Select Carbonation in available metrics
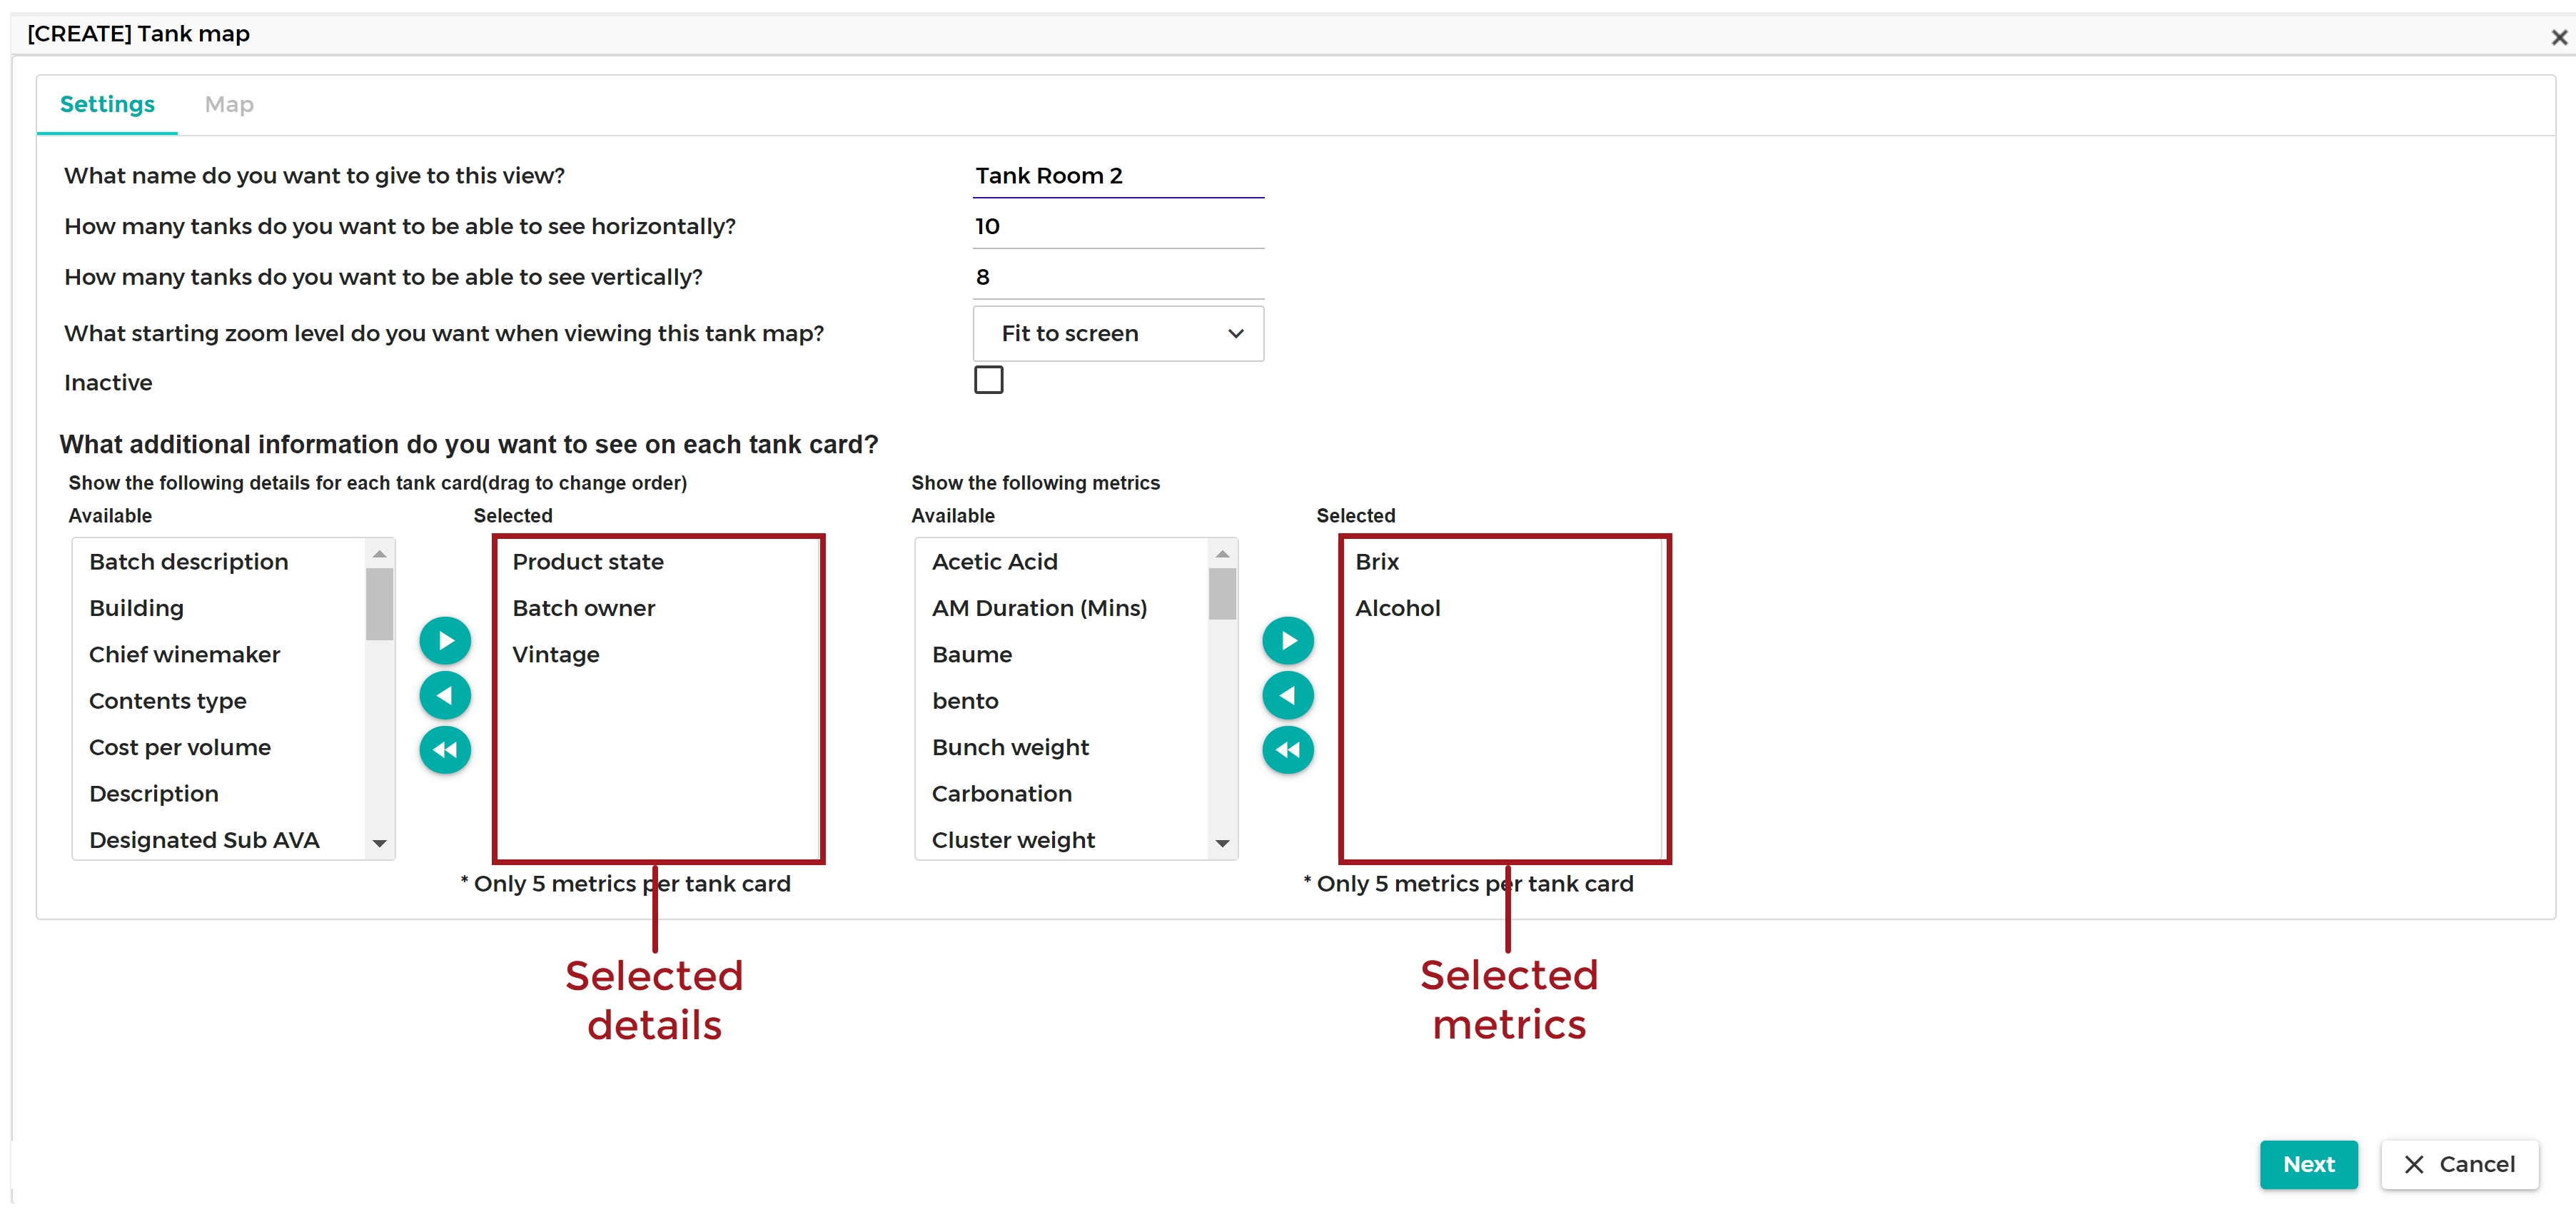The width and height of the screenshot is (2576, 1217). pos(1062,794)
